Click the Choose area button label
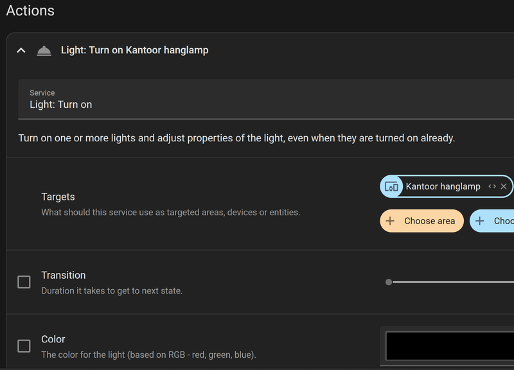514x370 pixels. click(x=429, y=221)
